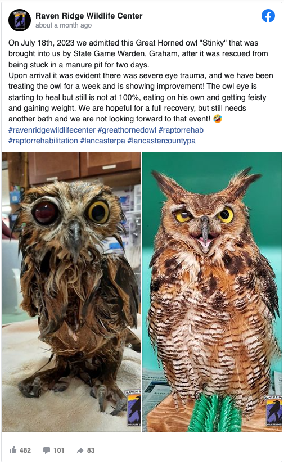
Task: Follow the #lancastercountypa hashtag
Action: [x=161, y=141]
